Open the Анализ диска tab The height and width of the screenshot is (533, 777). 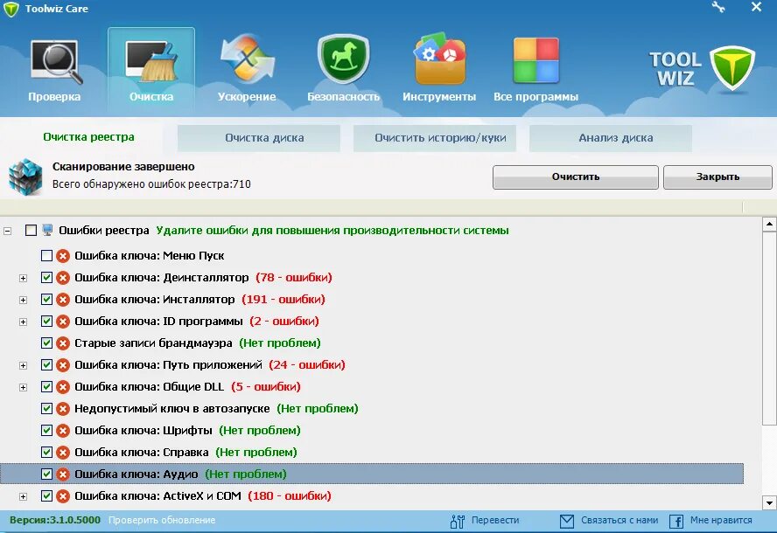609,137
